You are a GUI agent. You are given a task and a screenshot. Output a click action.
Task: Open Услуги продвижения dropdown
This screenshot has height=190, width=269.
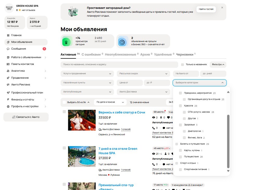pyautogui.click(x=87, y=74)
